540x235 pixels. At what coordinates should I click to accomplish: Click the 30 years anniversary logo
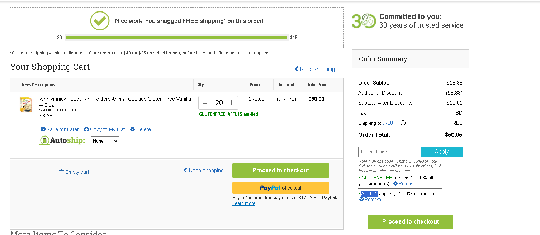(x=364, y=21)
